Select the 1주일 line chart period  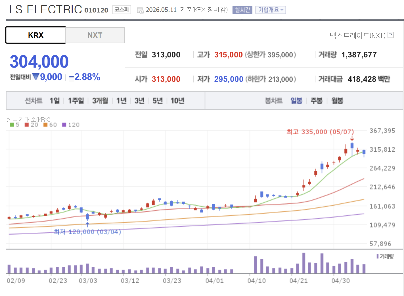pyautogui.click(x=76, y=101)
